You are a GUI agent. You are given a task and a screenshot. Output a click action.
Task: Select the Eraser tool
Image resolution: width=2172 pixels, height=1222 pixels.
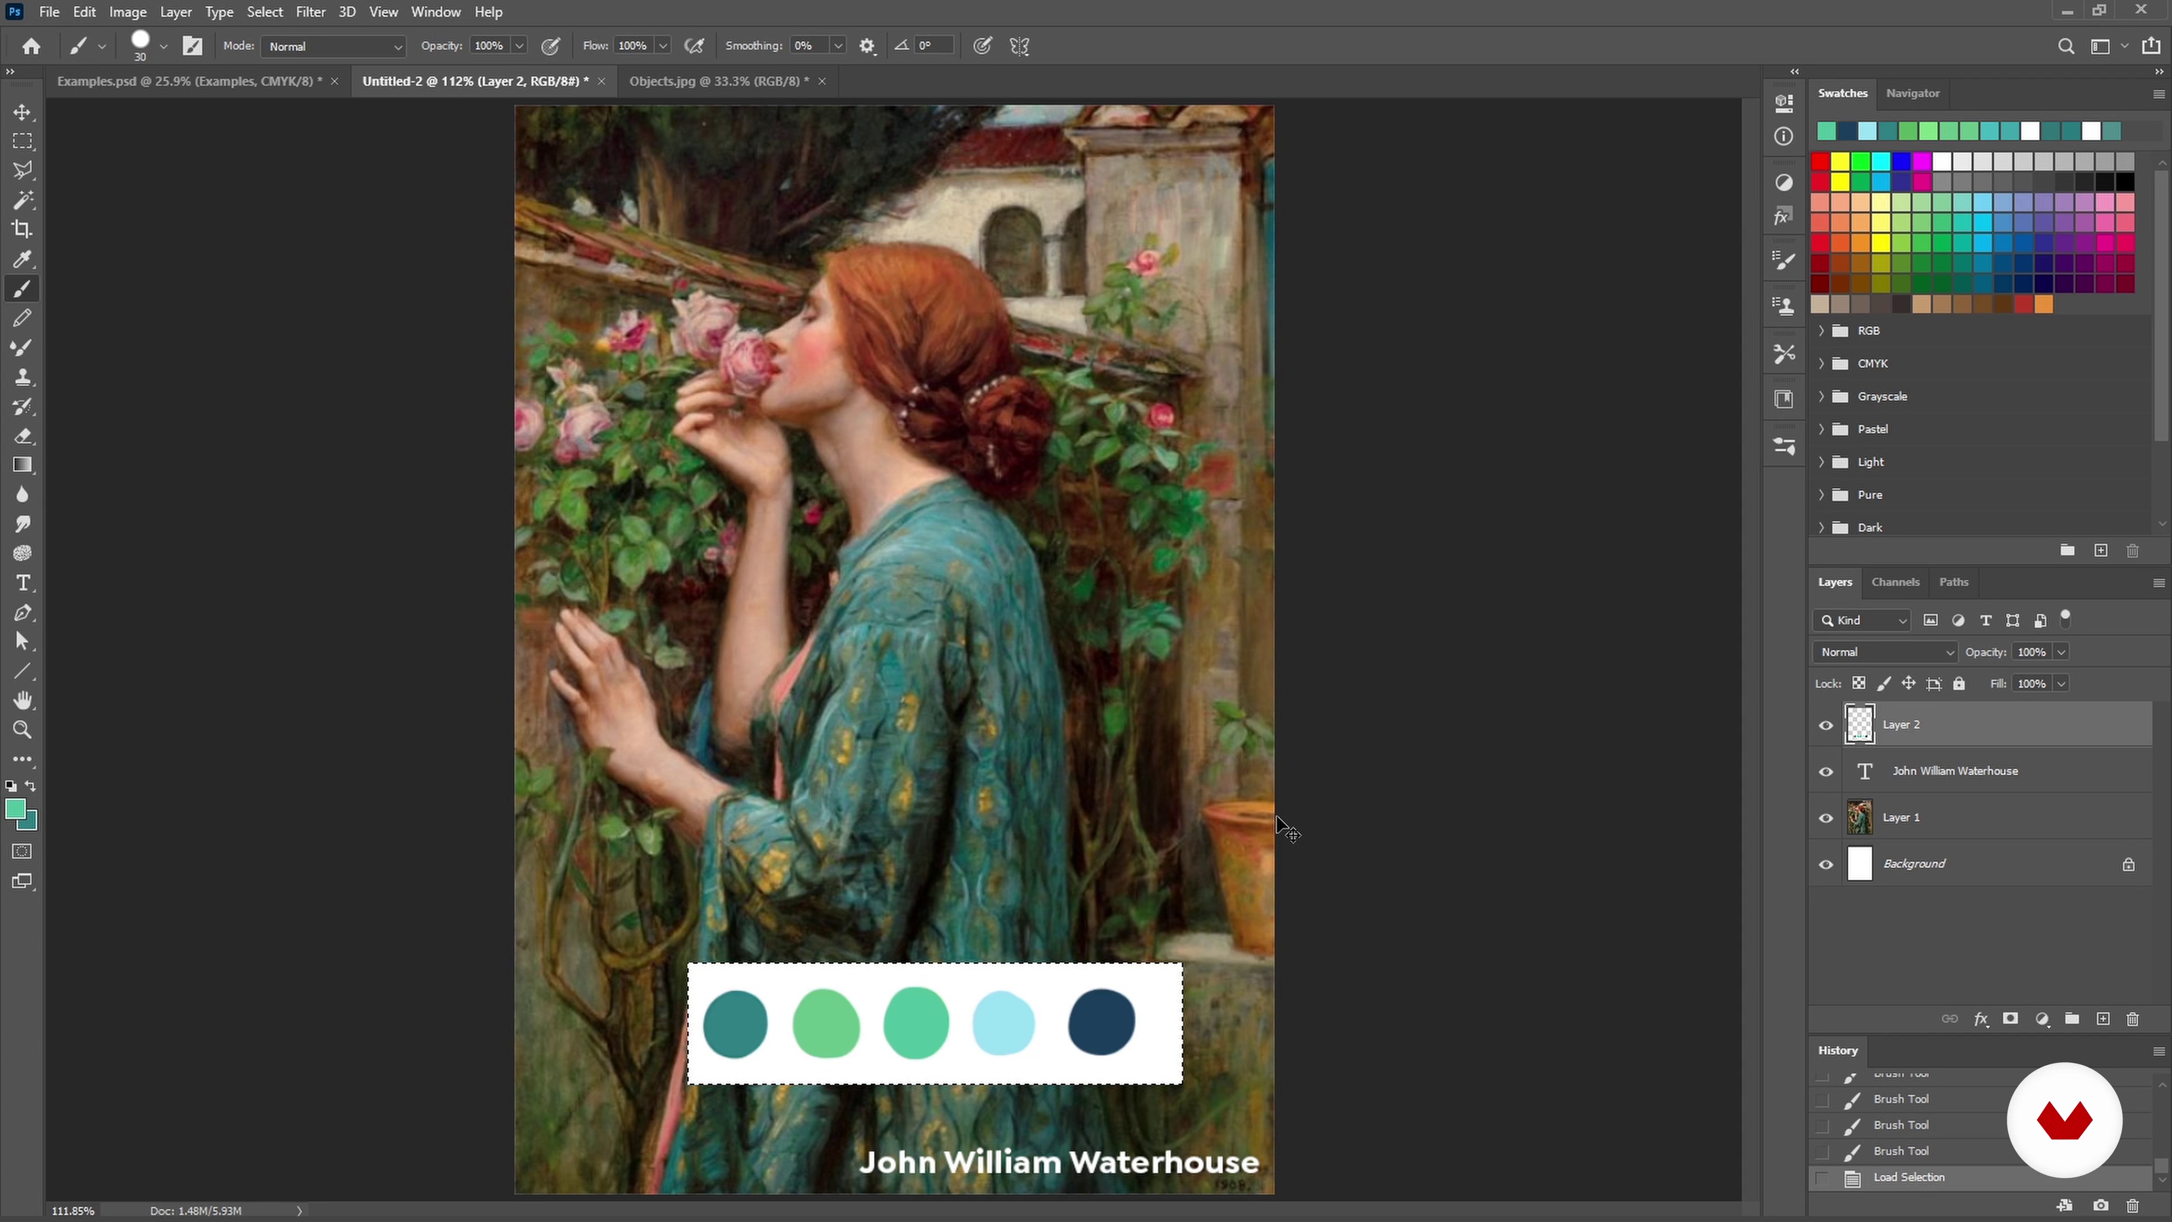coord(23,436)
